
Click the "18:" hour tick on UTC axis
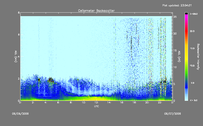(x=134, y=103)
